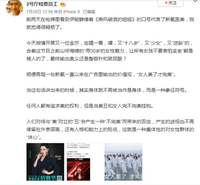View edit history via 已编辑
Screen dimensions: 200x185
click(x=89, y=12)
